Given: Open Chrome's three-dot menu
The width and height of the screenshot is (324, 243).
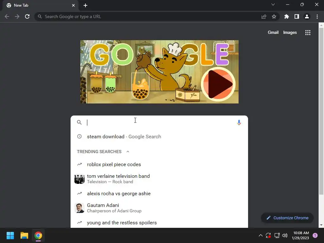Looking at the screenshot, I should tap(317, 16).
